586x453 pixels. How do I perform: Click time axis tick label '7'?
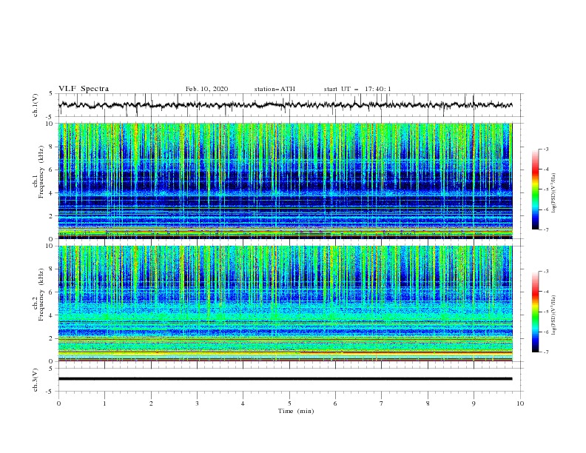point(382,403)
